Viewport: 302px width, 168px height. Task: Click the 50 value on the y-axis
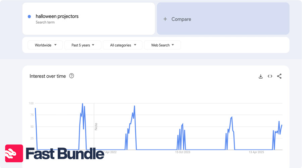pyautogui.click(x=32, y=127)
